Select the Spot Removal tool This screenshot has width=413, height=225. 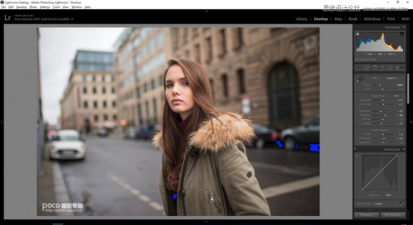click(367, 67)
